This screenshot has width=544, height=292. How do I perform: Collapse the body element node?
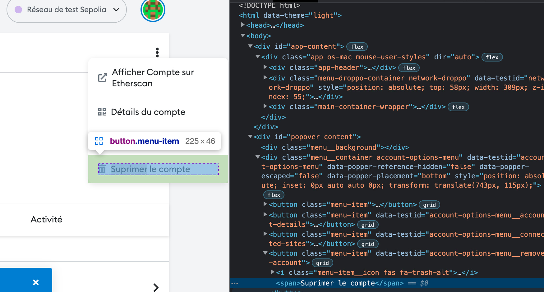click(x=243, y=35)
